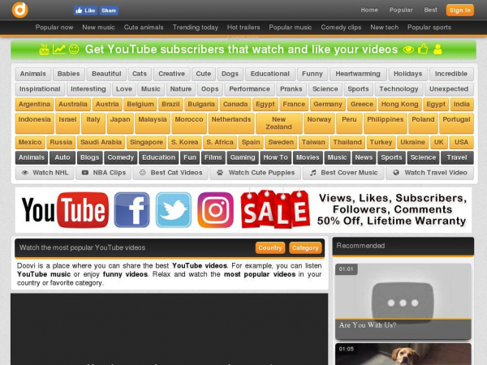Image resolution: width=487 pixels, height=365 pixels.
Task: Expand the Category dropdown
Action: click(x=305, y=247)
